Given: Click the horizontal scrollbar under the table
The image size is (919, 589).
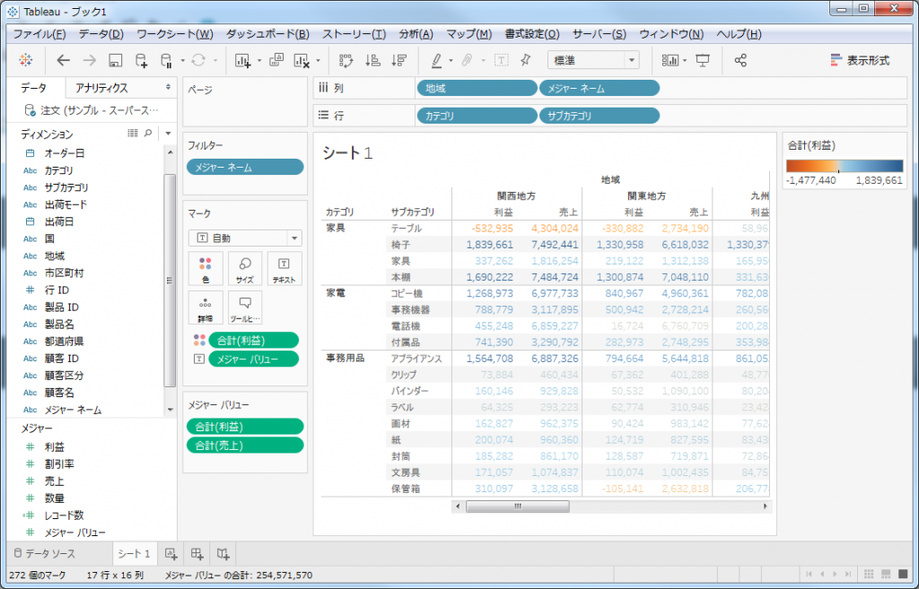Looking at the screenshot, I should pos(516,507).
